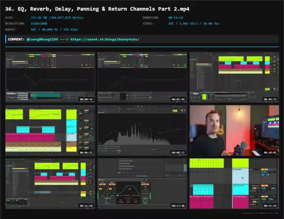Screen dimensions: 284x219
Task: Click the duration value '00:16:24'
Action: point(176,18)
